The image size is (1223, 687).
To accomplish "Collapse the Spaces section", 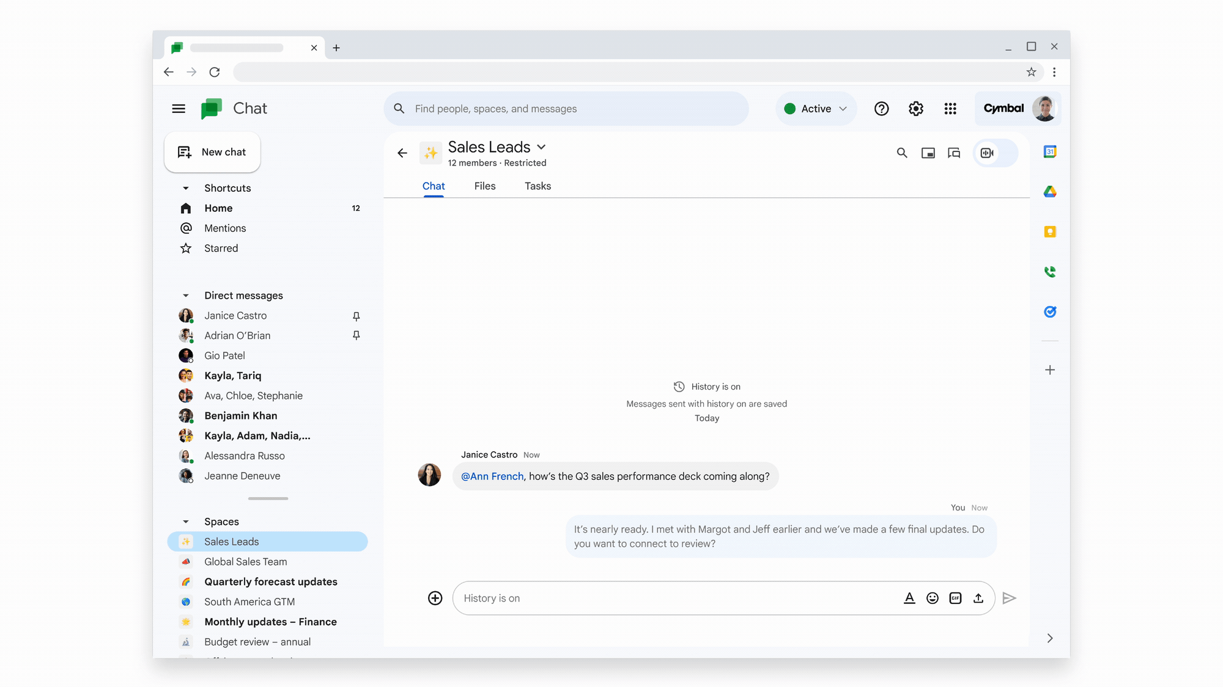I will [x=185, y=521].
